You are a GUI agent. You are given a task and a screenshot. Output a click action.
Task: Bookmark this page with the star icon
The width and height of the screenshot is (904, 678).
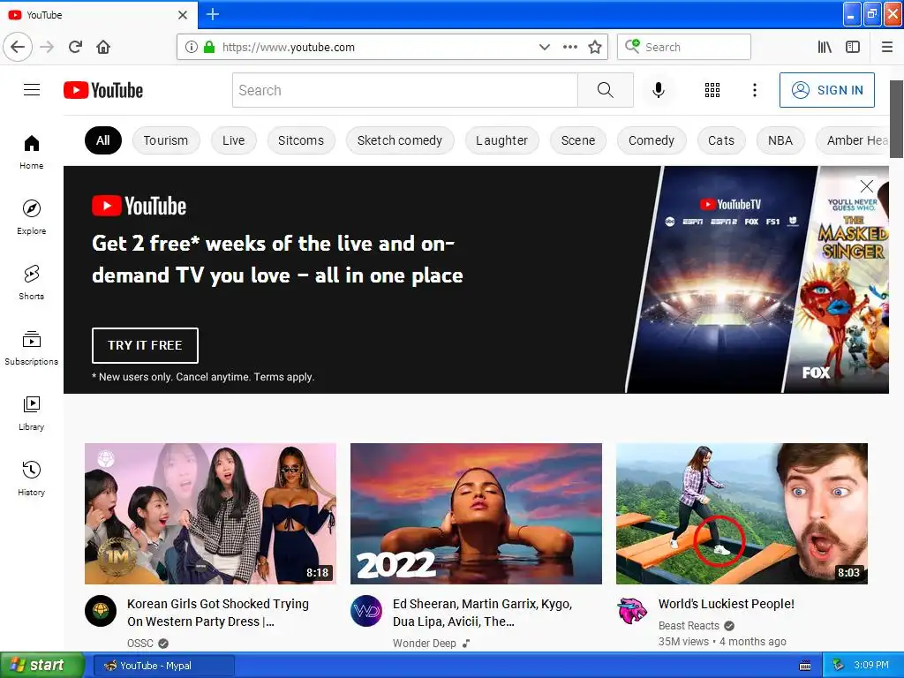click(x=594, y=47)
